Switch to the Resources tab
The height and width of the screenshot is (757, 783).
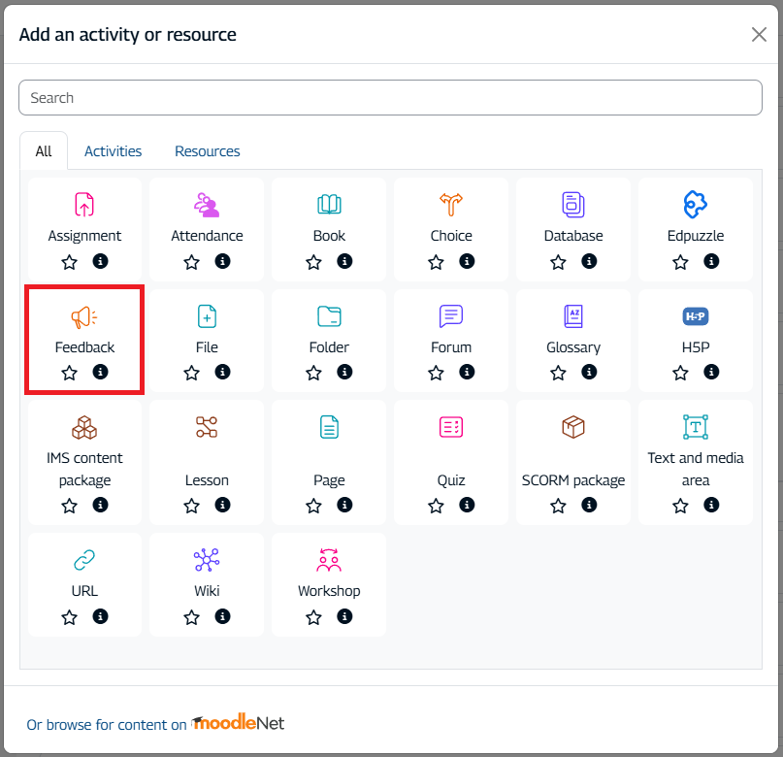207,151
